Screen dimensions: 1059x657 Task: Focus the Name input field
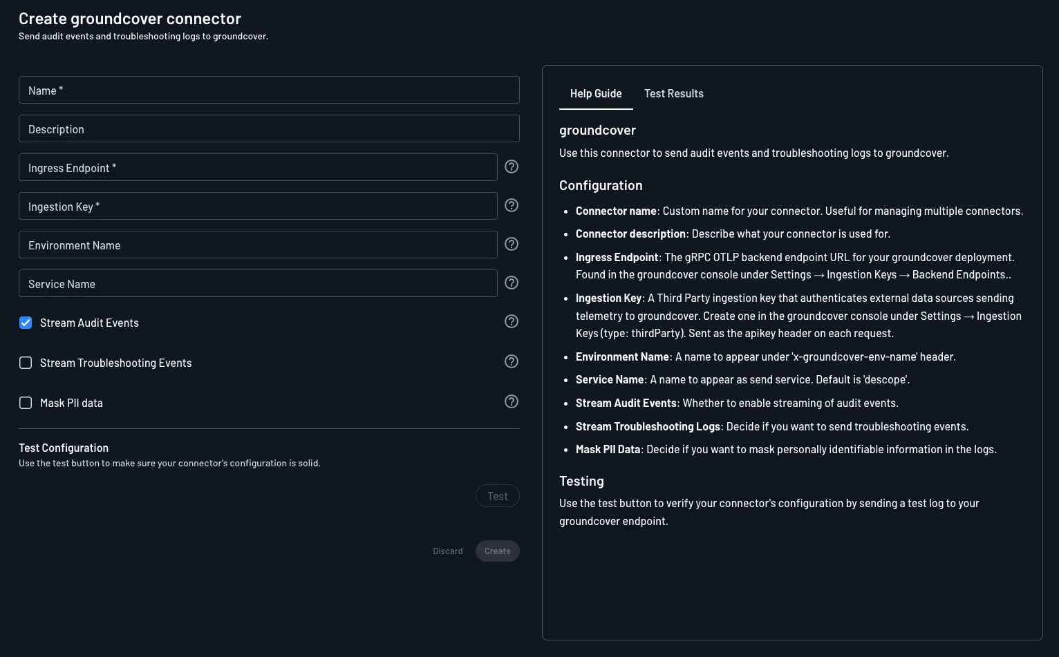pos(269,90)
